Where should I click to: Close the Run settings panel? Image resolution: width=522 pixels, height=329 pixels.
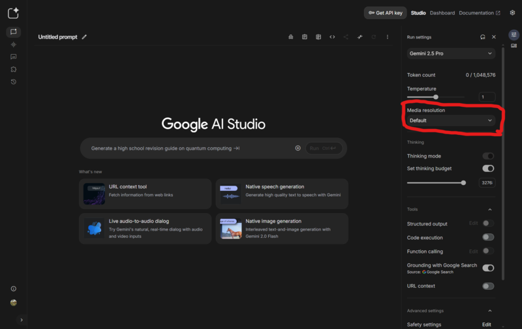pyautogui.click(x=494, y=37)
